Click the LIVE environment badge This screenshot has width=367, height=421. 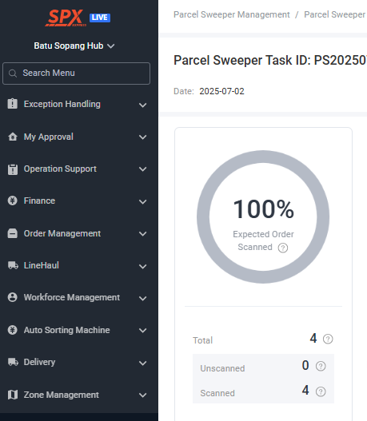click(x=100, y=18)
